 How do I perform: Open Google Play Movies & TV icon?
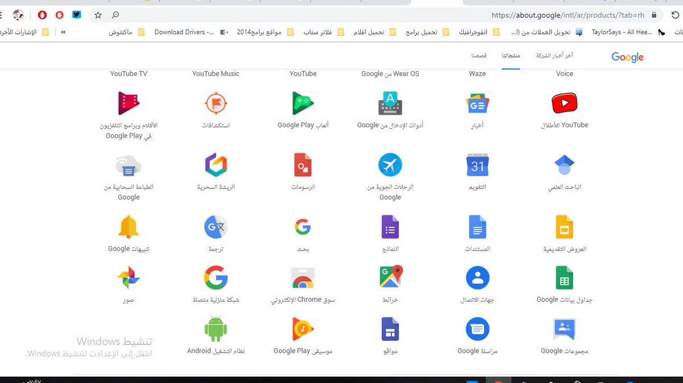(x=129, y=103)
